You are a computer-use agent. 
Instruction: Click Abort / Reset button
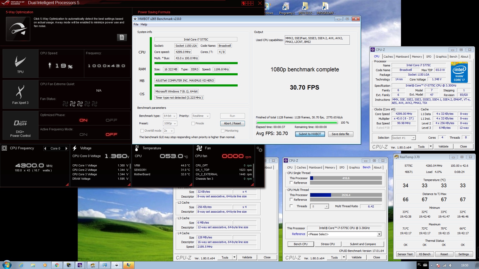[232, 124]
